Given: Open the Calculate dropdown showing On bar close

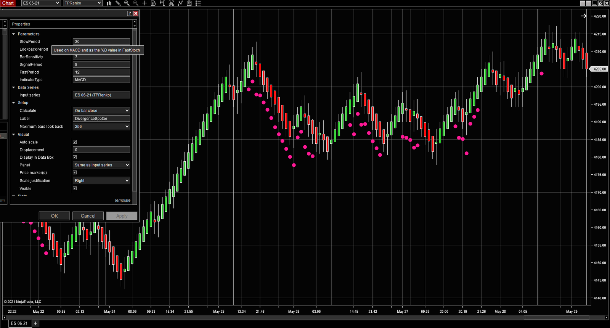Looking at the screenshot, I should (101, 111).
